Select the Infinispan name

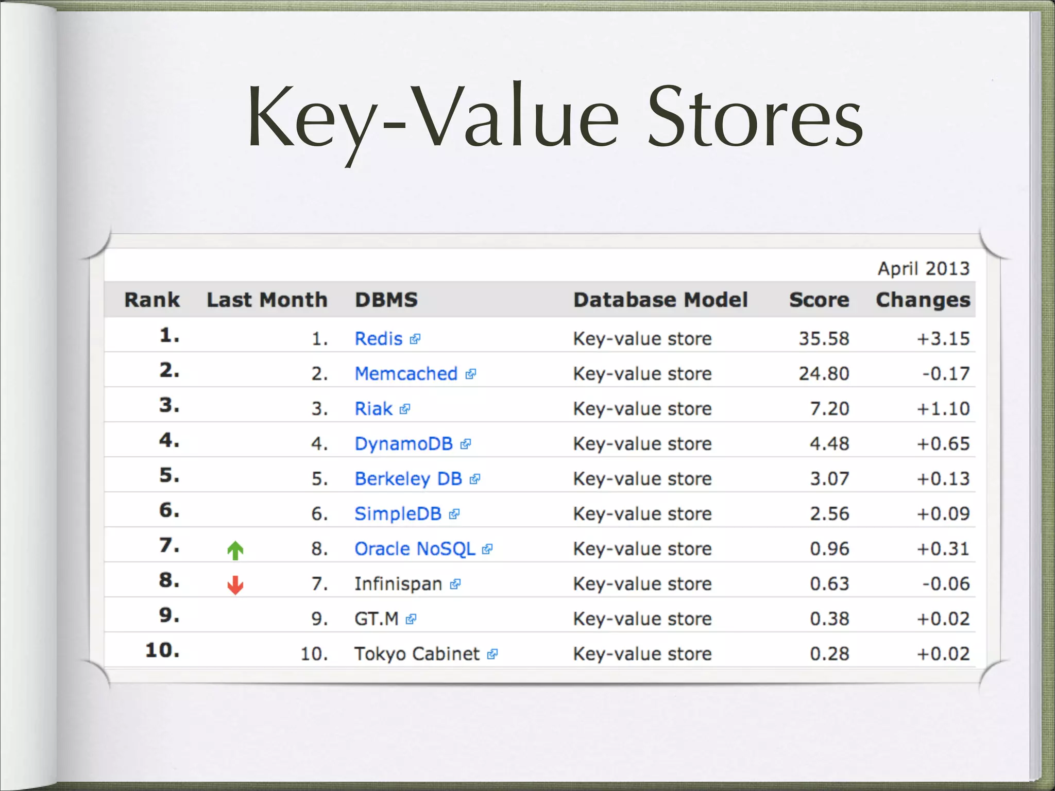pyautogui.click(x=398, y=584)
